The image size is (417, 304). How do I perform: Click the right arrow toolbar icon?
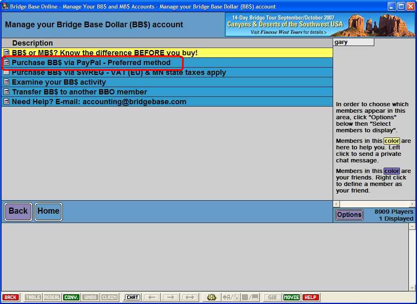tap(171, 297)
